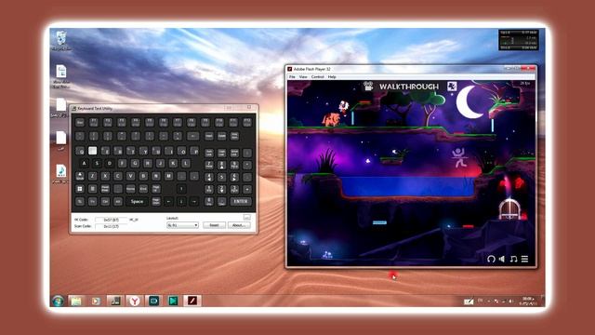Click the C key on the virtual keyboard
Viewport: 595px width, 335px height.
coord(118,176)
